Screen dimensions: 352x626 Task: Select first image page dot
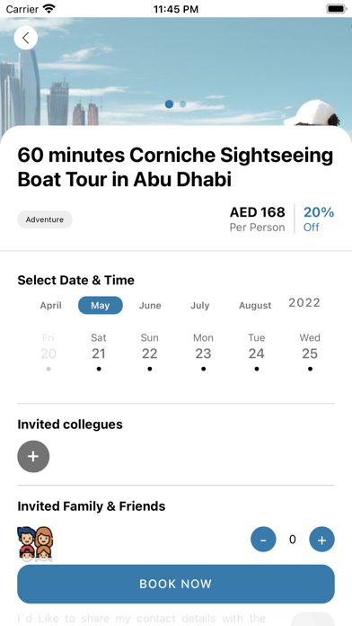(169, 104)
